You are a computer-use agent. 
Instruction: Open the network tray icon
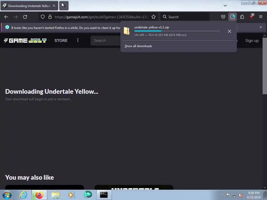[234, 195]
